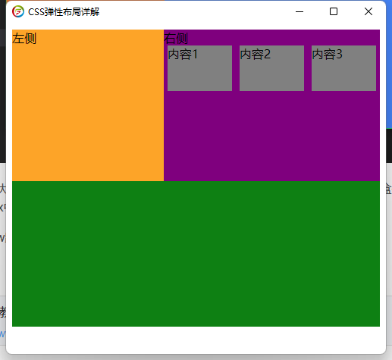Click the gray 内容2 box
The width and height of the screenshot is (392, 360).
point(271,68)
